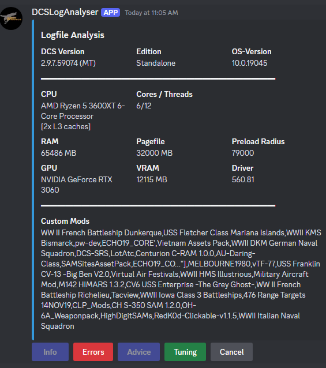This screenshot has height=368, width=326.
Task: Cancel the logfile analysis
Action: [231, 352]
